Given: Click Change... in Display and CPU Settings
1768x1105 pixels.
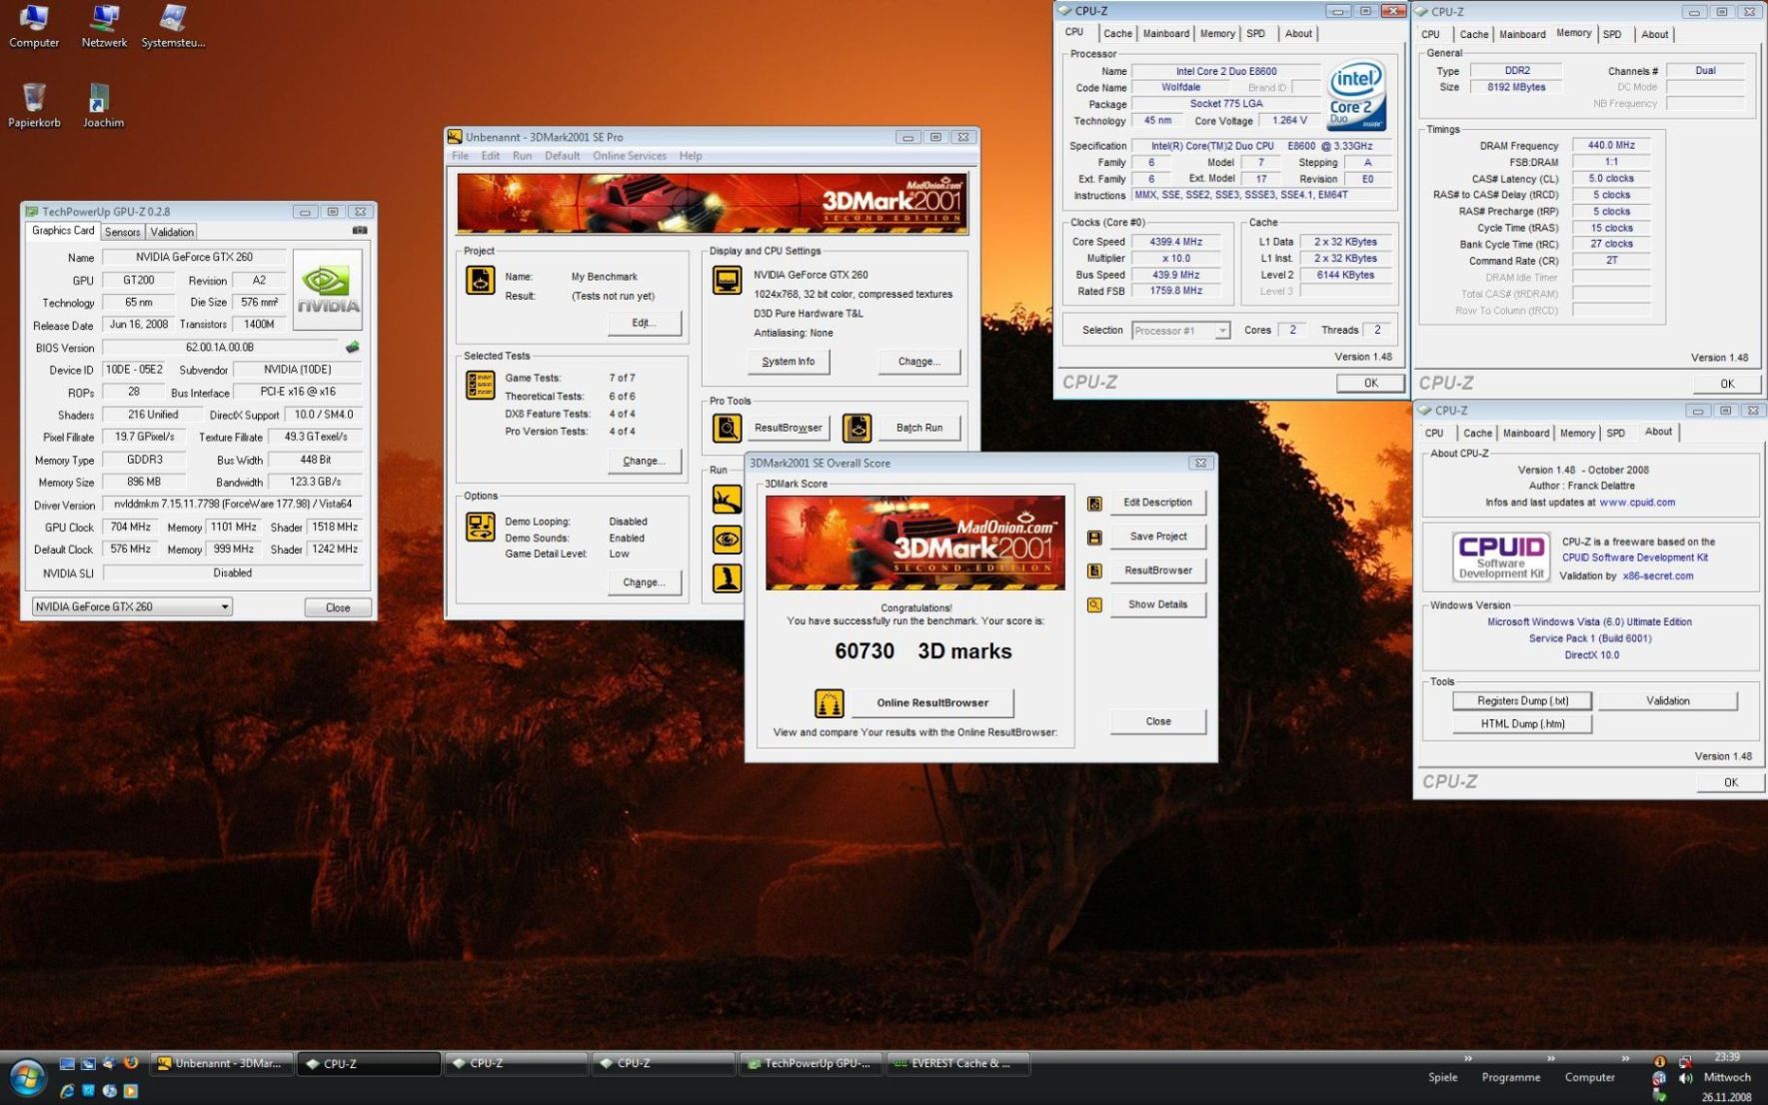Looking at the screenshot, I should coord(919,362).
